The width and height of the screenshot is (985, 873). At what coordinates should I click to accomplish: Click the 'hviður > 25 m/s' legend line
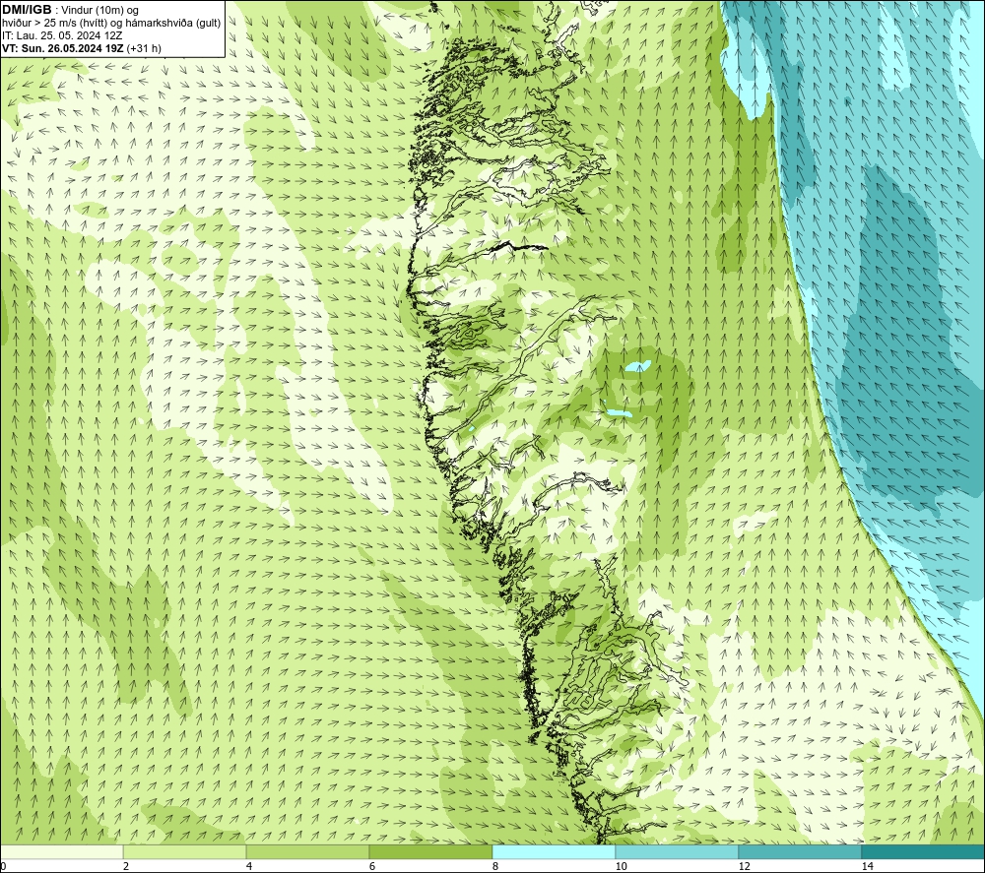point(112,23)
